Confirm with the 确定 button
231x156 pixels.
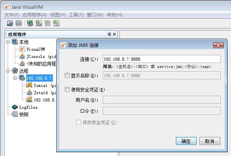(186, 141)
